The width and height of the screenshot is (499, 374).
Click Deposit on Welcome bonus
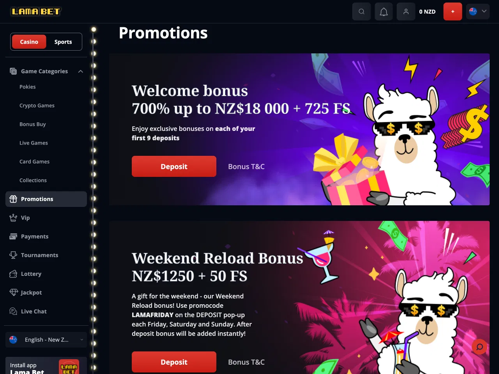(x=174, y=166)
